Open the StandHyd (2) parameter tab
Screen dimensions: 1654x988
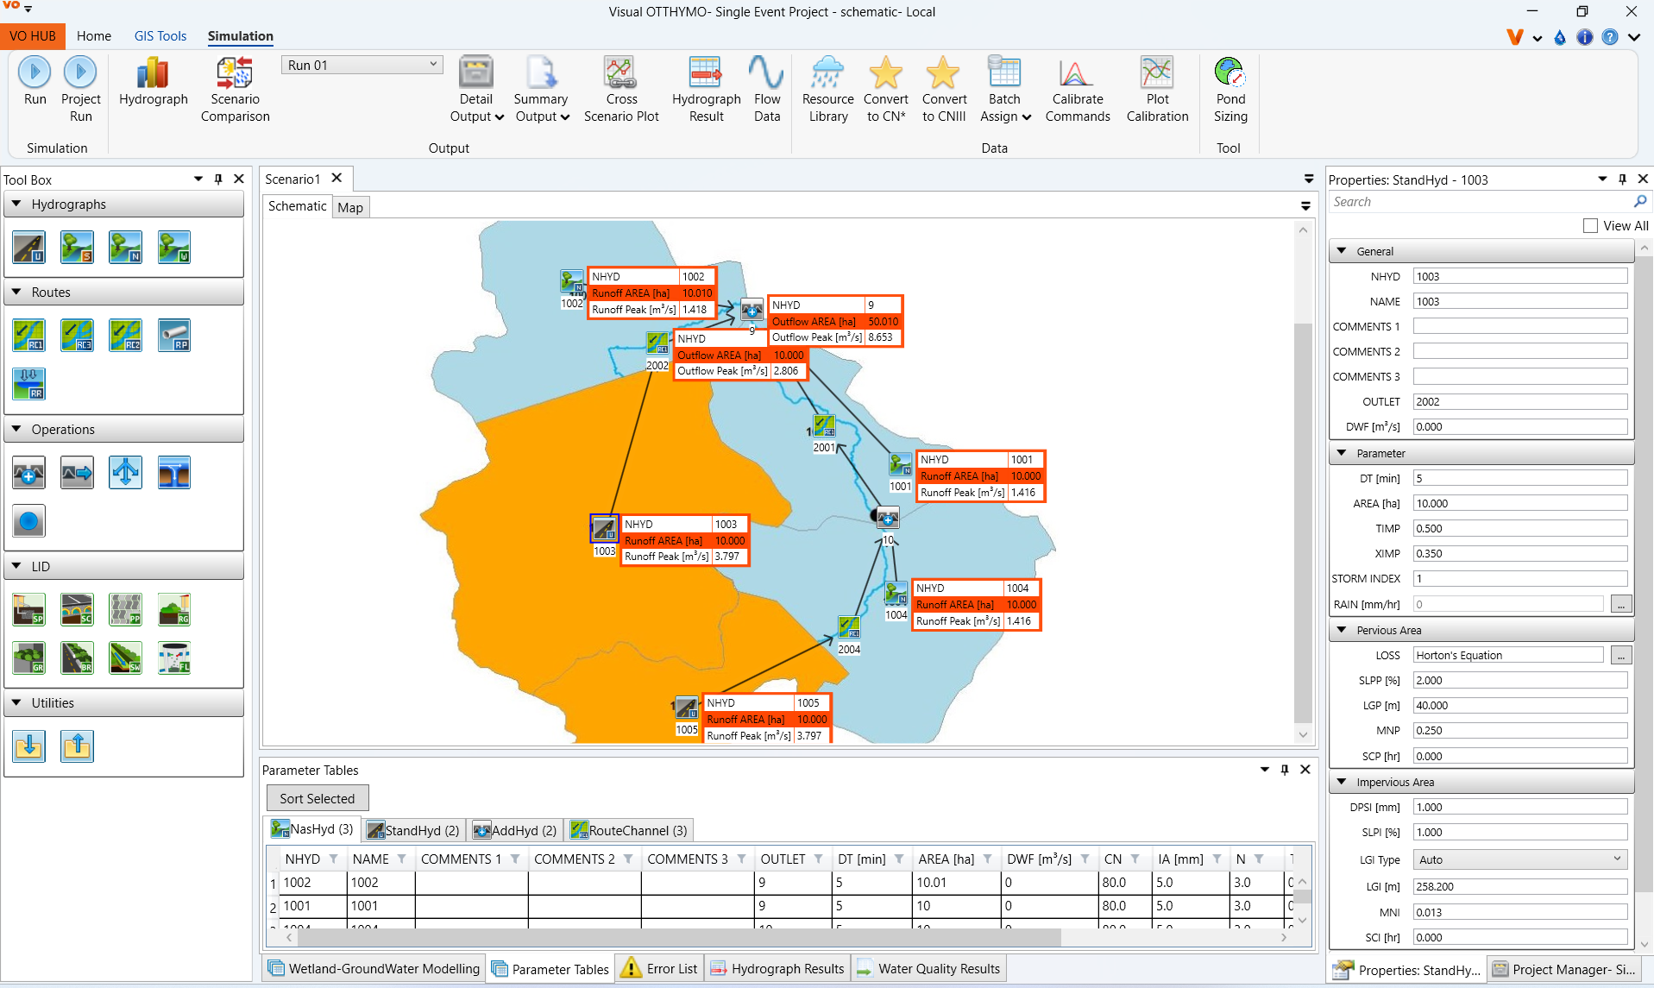pos(413,830)
